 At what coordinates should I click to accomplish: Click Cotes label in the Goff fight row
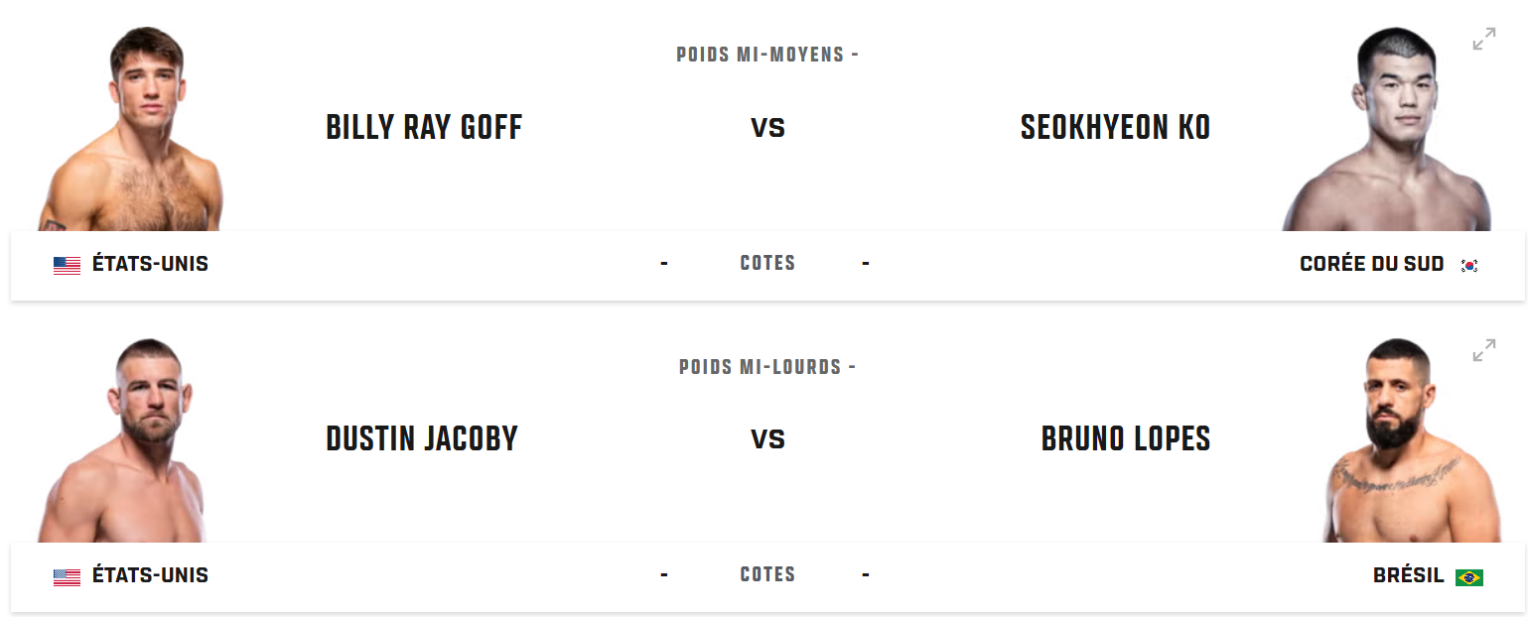pyautogui.click(x=767, y=263)
